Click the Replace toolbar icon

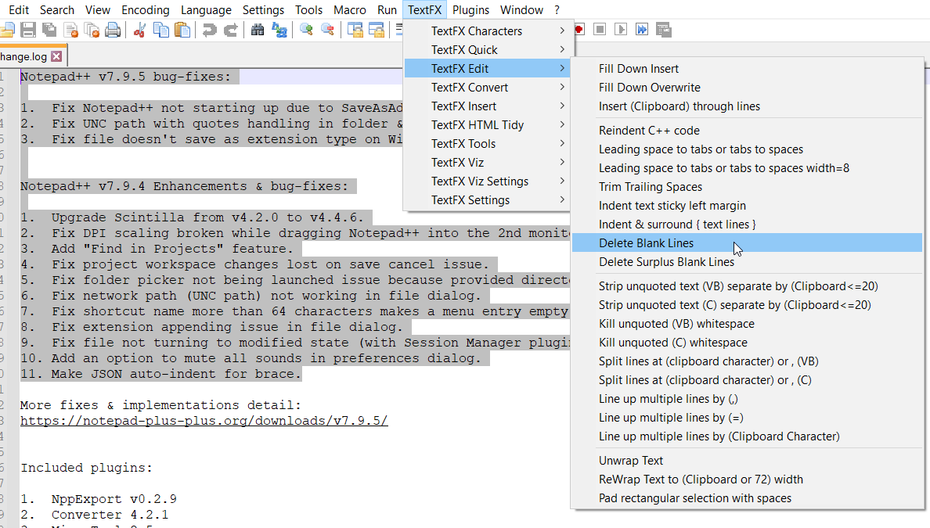(x=279, y=30)
